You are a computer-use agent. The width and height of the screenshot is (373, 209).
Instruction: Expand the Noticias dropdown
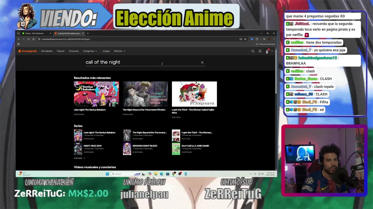pos(119,51)
